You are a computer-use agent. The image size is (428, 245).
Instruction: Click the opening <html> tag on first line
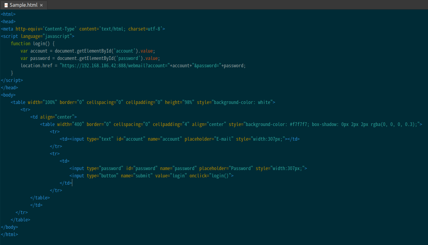click(8, 14)
